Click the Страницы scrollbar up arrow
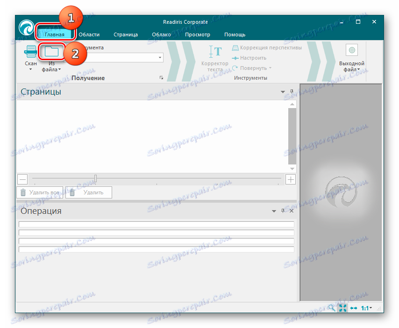This screenshot has width=399, height=328. point(292,104)
